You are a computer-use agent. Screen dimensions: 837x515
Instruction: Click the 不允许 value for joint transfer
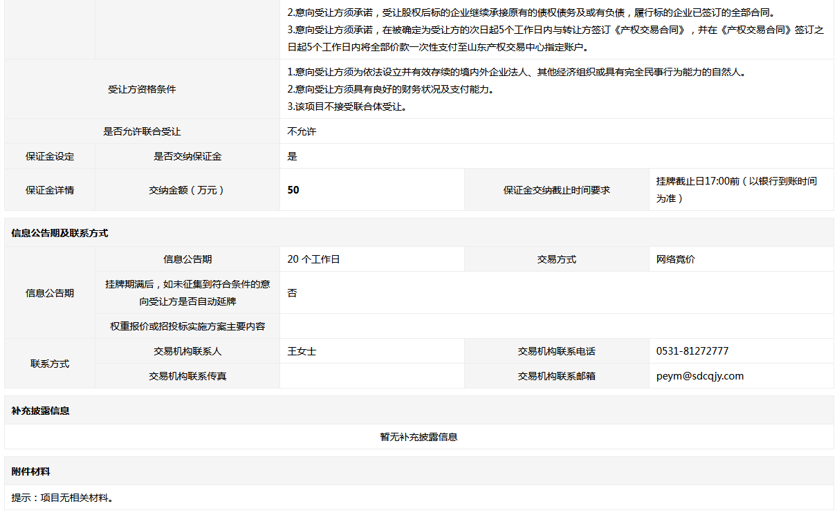302,131
